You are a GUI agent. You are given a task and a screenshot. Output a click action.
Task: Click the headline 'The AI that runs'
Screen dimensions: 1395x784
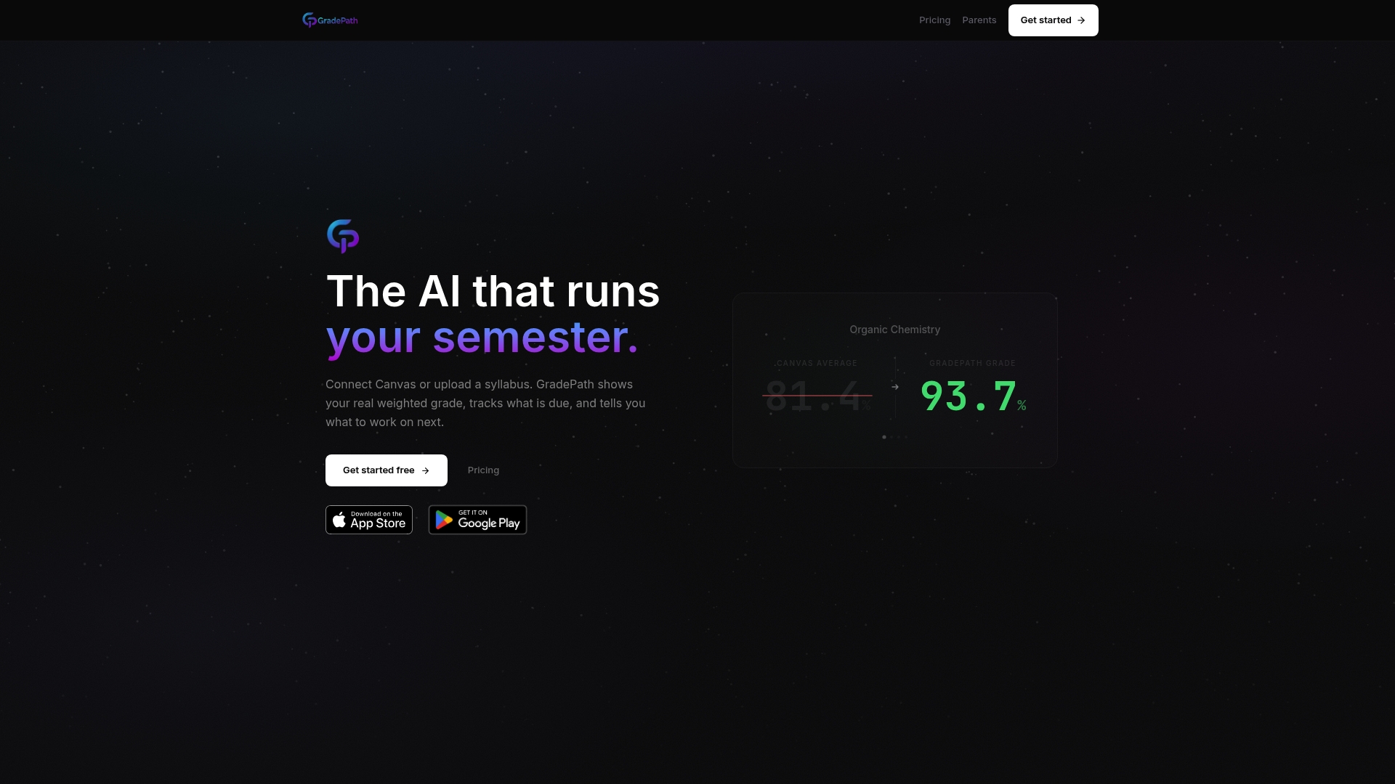pyautogui.click(x=493, y=291)
